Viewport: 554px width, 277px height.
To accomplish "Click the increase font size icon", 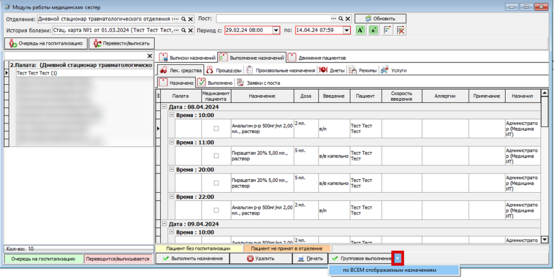I will (x=359, y=30).
